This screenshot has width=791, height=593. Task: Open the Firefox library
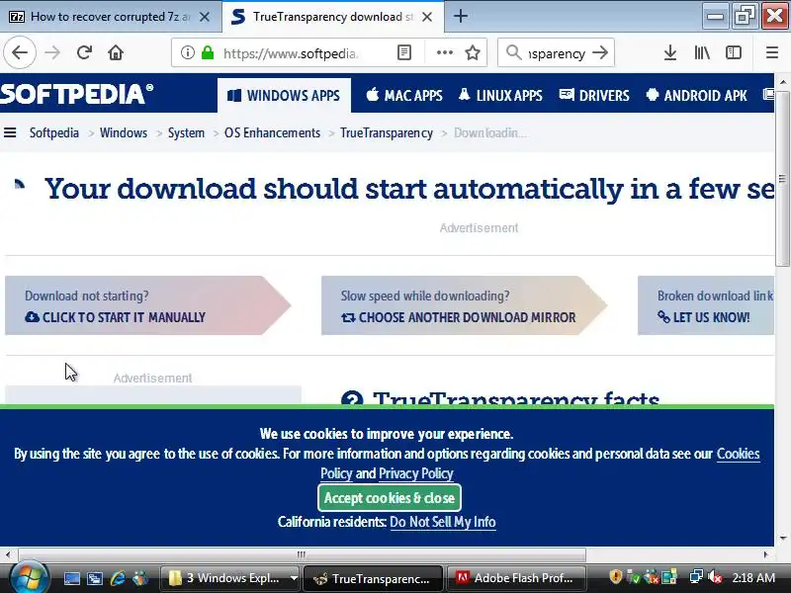702,52
